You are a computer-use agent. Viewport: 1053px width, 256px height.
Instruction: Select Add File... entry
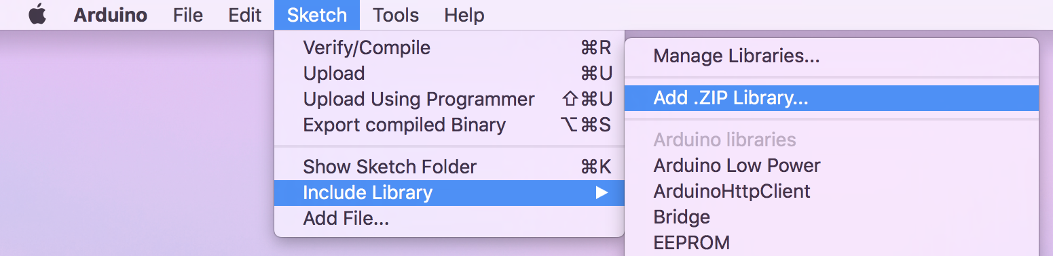(x=449, y=219)
